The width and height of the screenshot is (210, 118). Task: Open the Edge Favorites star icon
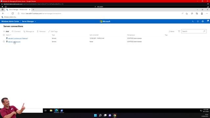point(192,13)
